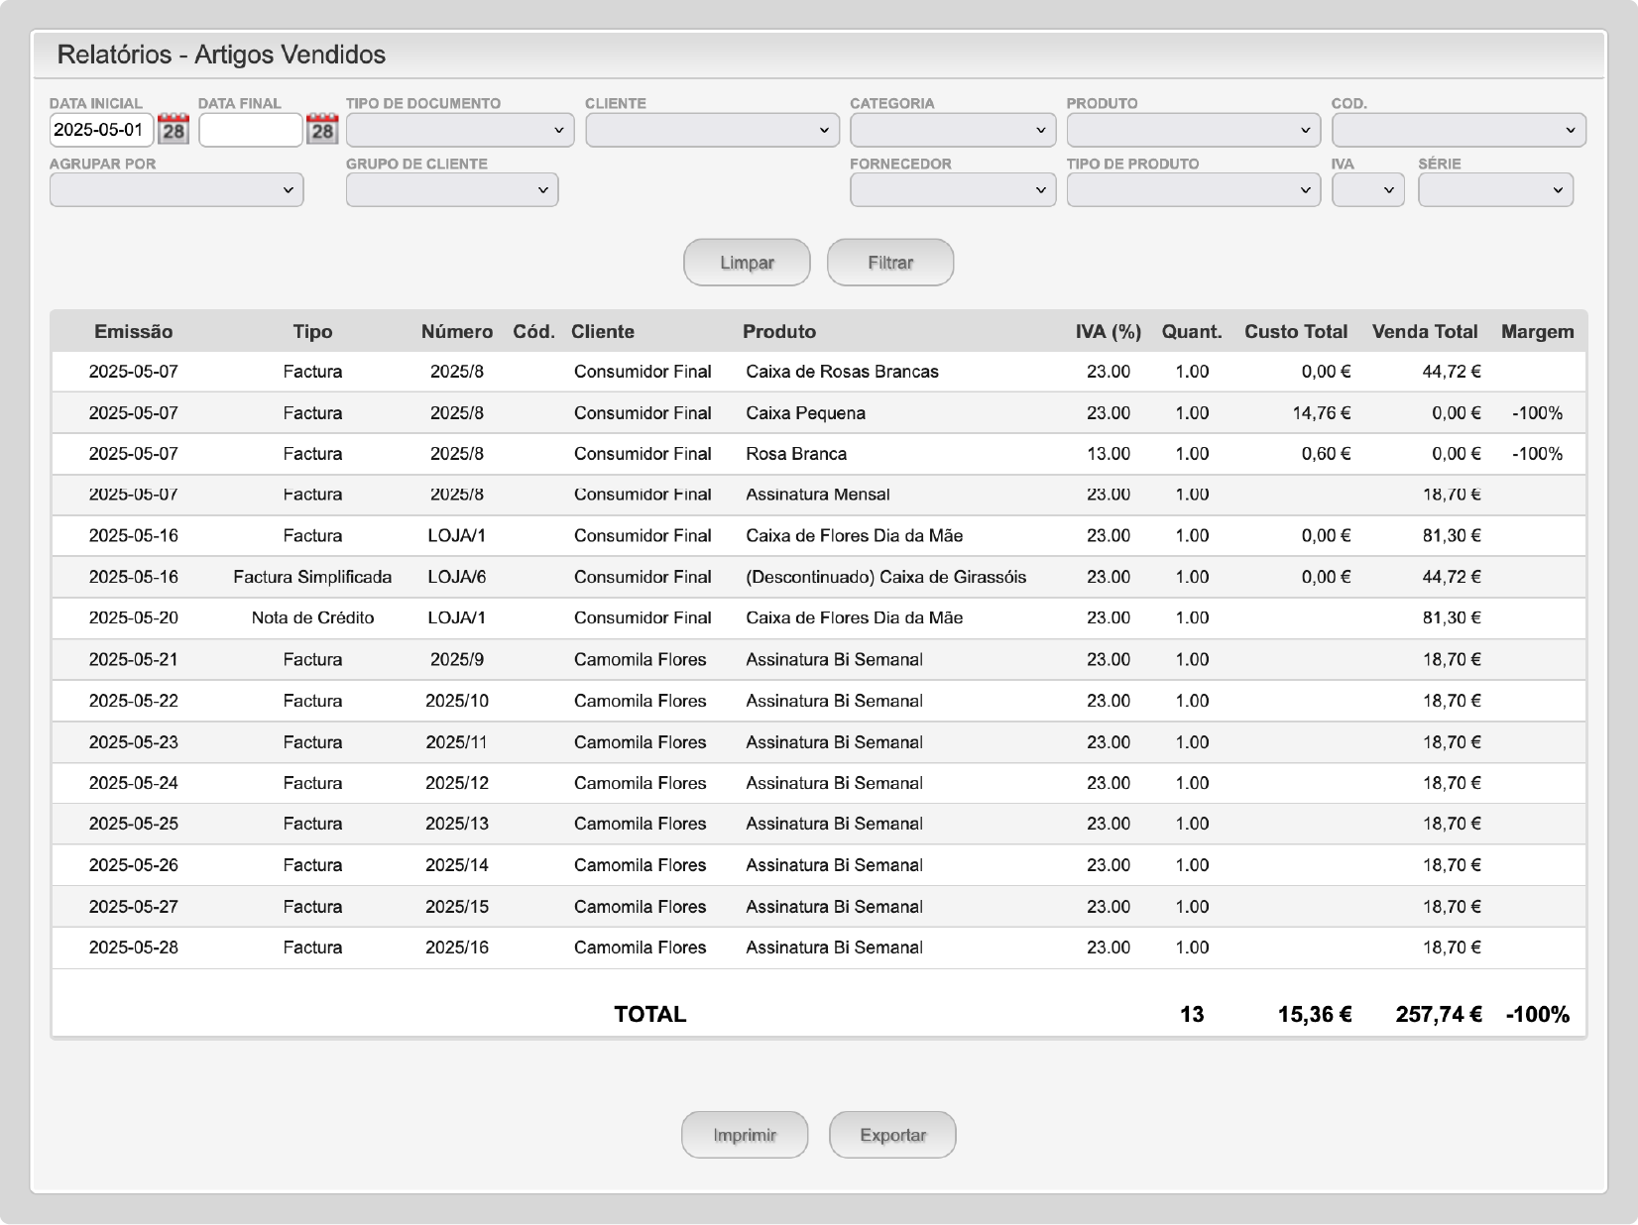Open the Fornecedor dropdown
The width and height of the screenshot is (1638, 1225).
coord(952,190)
